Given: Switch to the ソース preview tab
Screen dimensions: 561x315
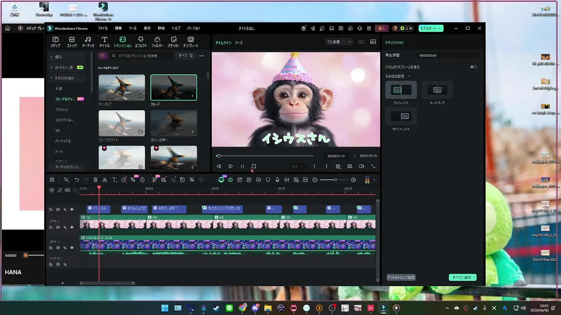Looking at the screenshot, I should tap(238, 43).
